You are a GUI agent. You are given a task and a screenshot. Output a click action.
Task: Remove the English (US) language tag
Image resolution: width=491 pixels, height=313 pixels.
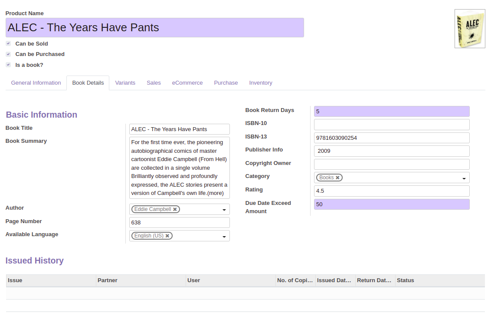pyautogui.click(x=167, y=236)
